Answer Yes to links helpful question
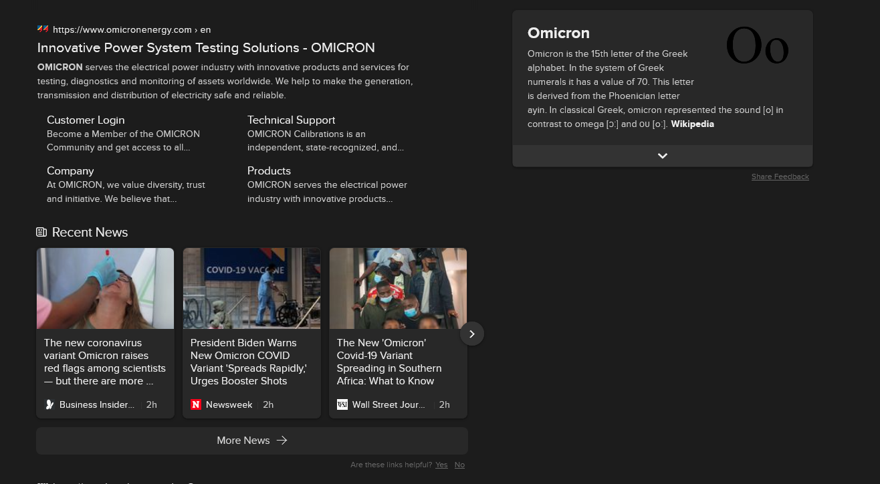The height and width of the screenshot is (484, 880). click(441, 465)
